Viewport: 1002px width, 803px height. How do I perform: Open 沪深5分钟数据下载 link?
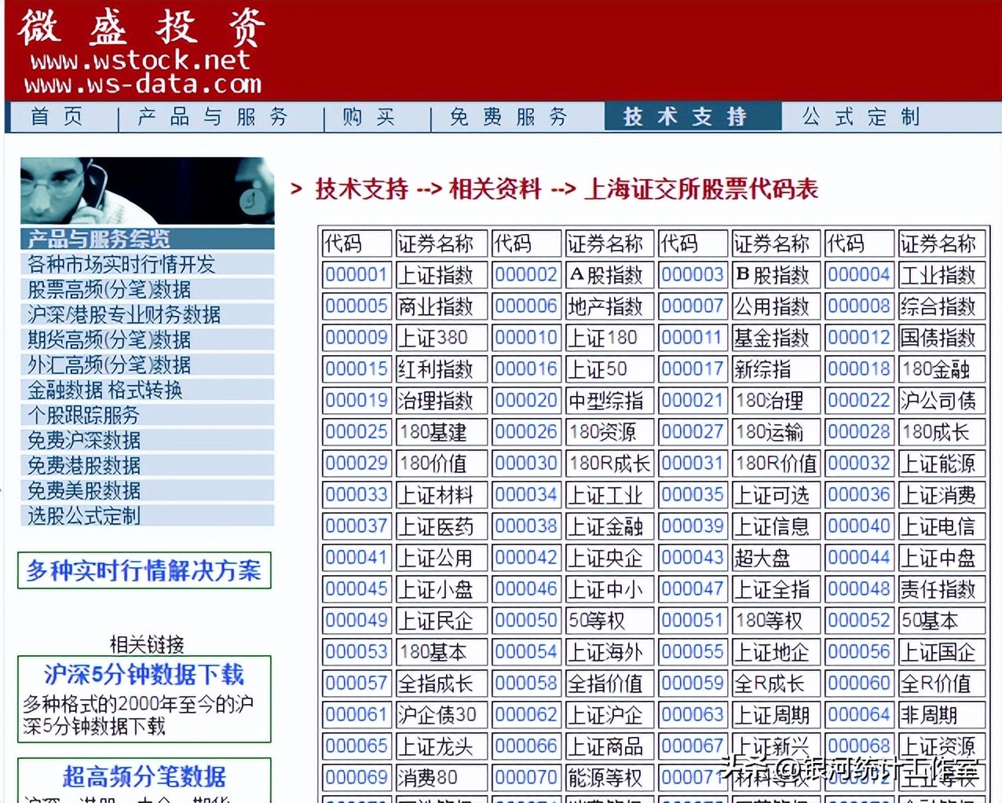[x=144, y=674]
